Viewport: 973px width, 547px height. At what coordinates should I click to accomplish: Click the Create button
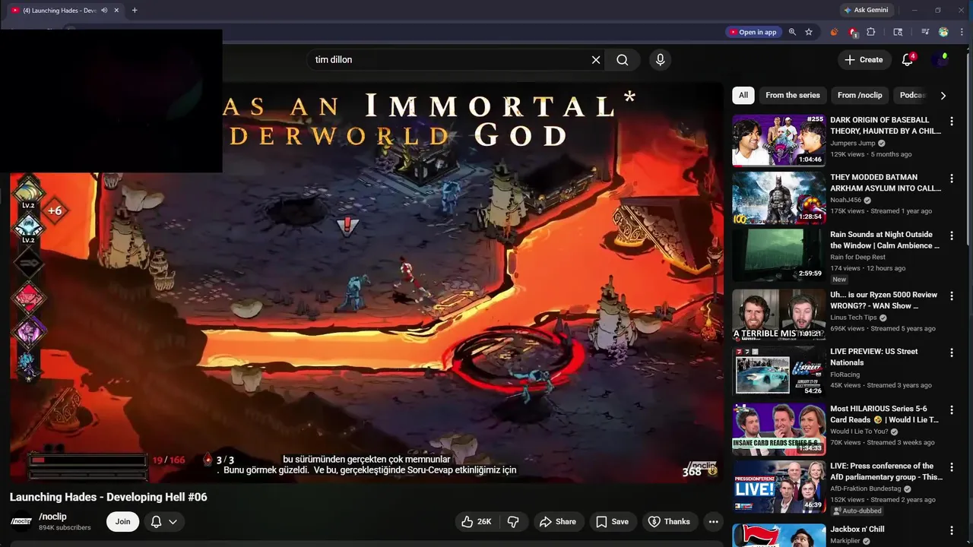pos(864,60)
